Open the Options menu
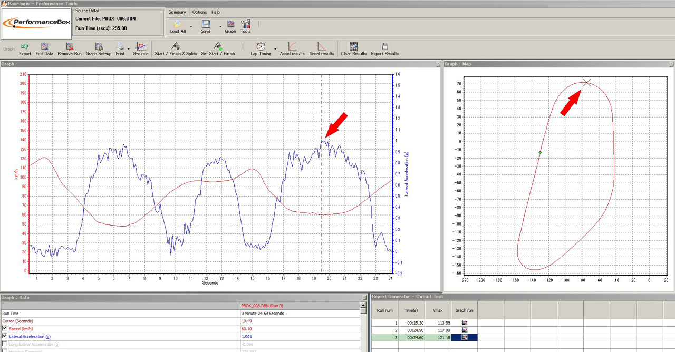The height and width of the screenshot is (352, 675). pyautogui.click(x=199, y=12)
